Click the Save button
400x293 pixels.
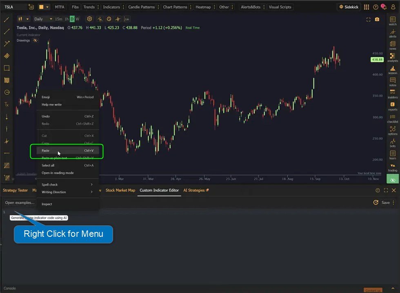385,203
